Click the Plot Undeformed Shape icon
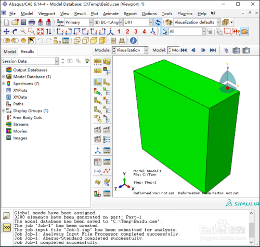The height and width of the screenshot is (247, 260). pos(98,82)
